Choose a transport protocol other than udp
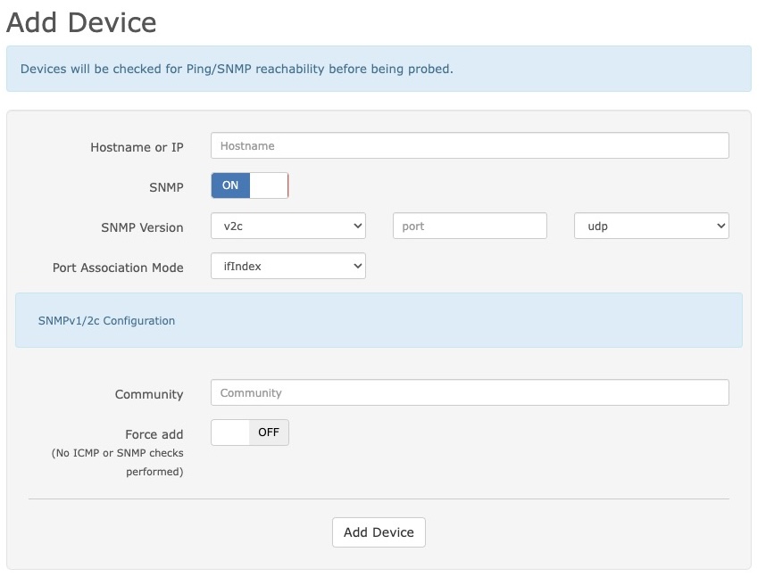This screenshot has height=585, width=766. [651, 226]
